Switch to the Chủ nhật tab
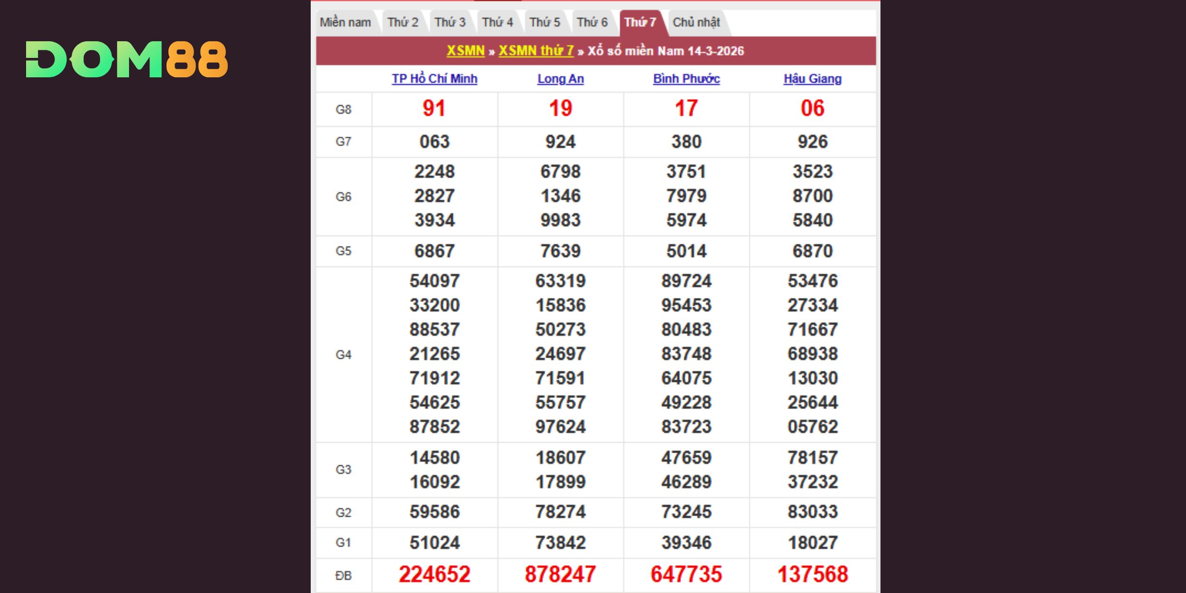The width and height of the screenshot is (1186, 593). tap(696, 22)
